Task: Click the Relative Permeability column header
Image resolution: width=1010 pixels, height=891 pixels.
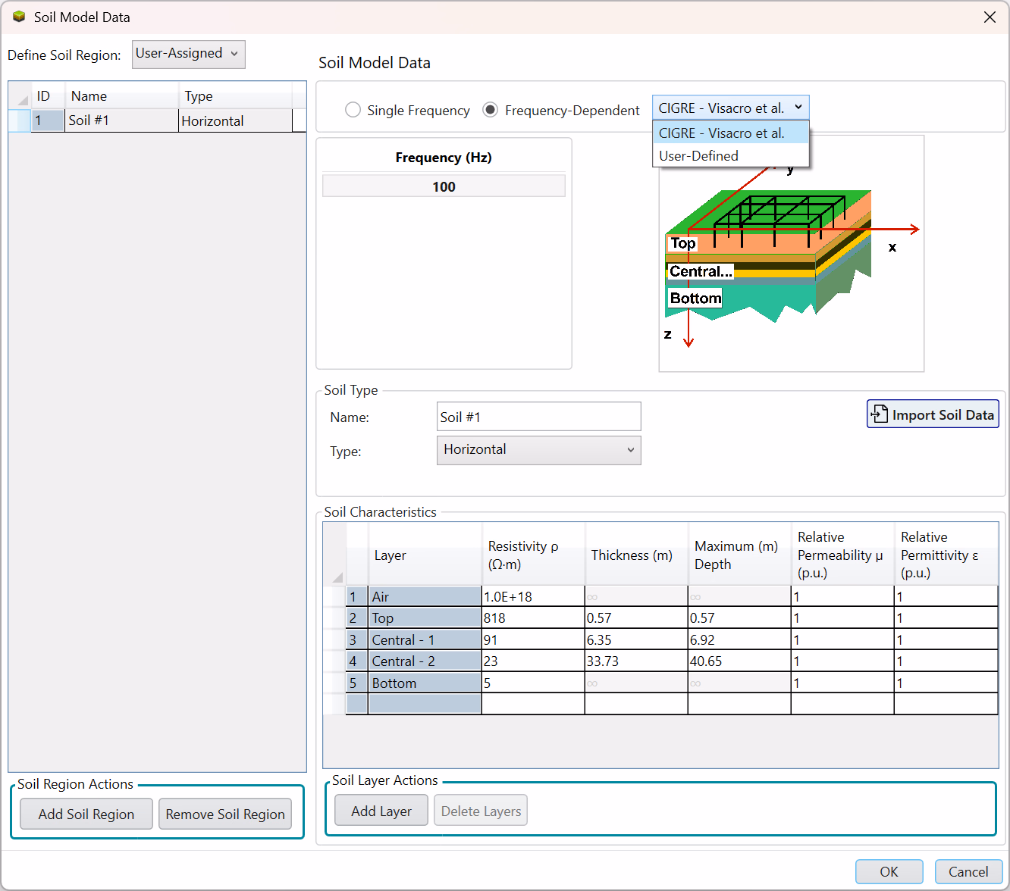Action: 842,555
